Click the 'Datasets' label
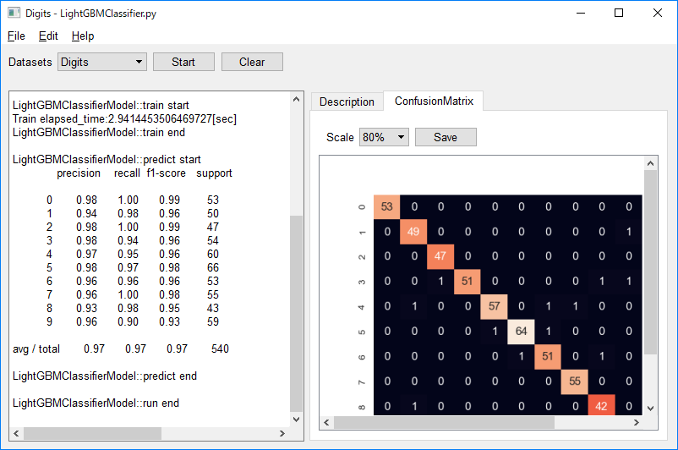This screenshot has height=450, width=678. (x=30, y=62)
